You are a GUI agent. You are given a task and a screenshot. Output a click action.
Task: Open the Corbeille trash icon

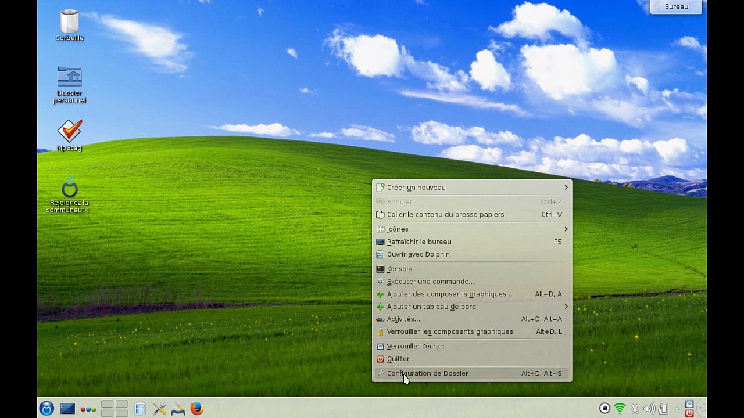[x=69, y=26]
